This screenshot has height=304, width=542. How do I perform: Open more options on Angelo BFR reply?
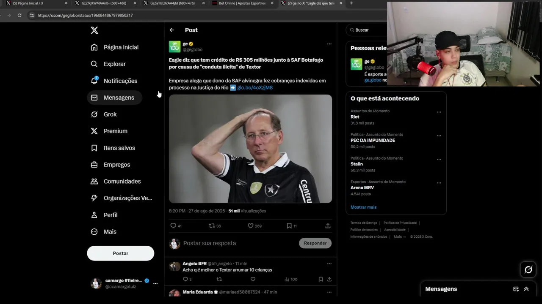coord(329,263)
